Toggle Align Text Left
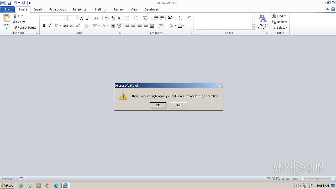 [127, 26]
